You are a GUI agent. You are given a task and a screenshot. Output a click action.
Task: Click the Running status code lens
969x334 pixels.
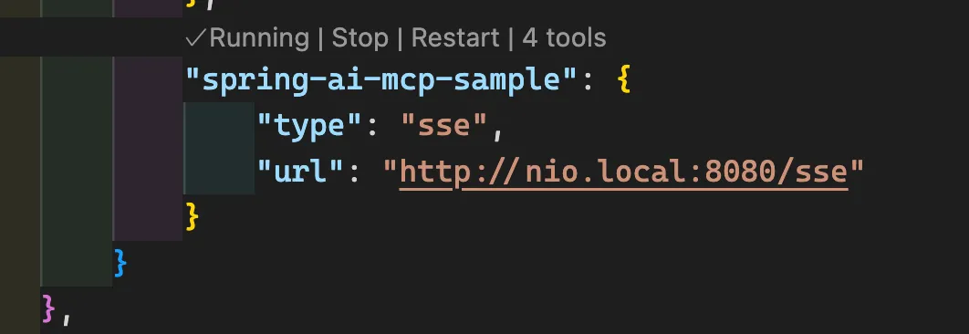pyautogui.click(x=259, y=38)
